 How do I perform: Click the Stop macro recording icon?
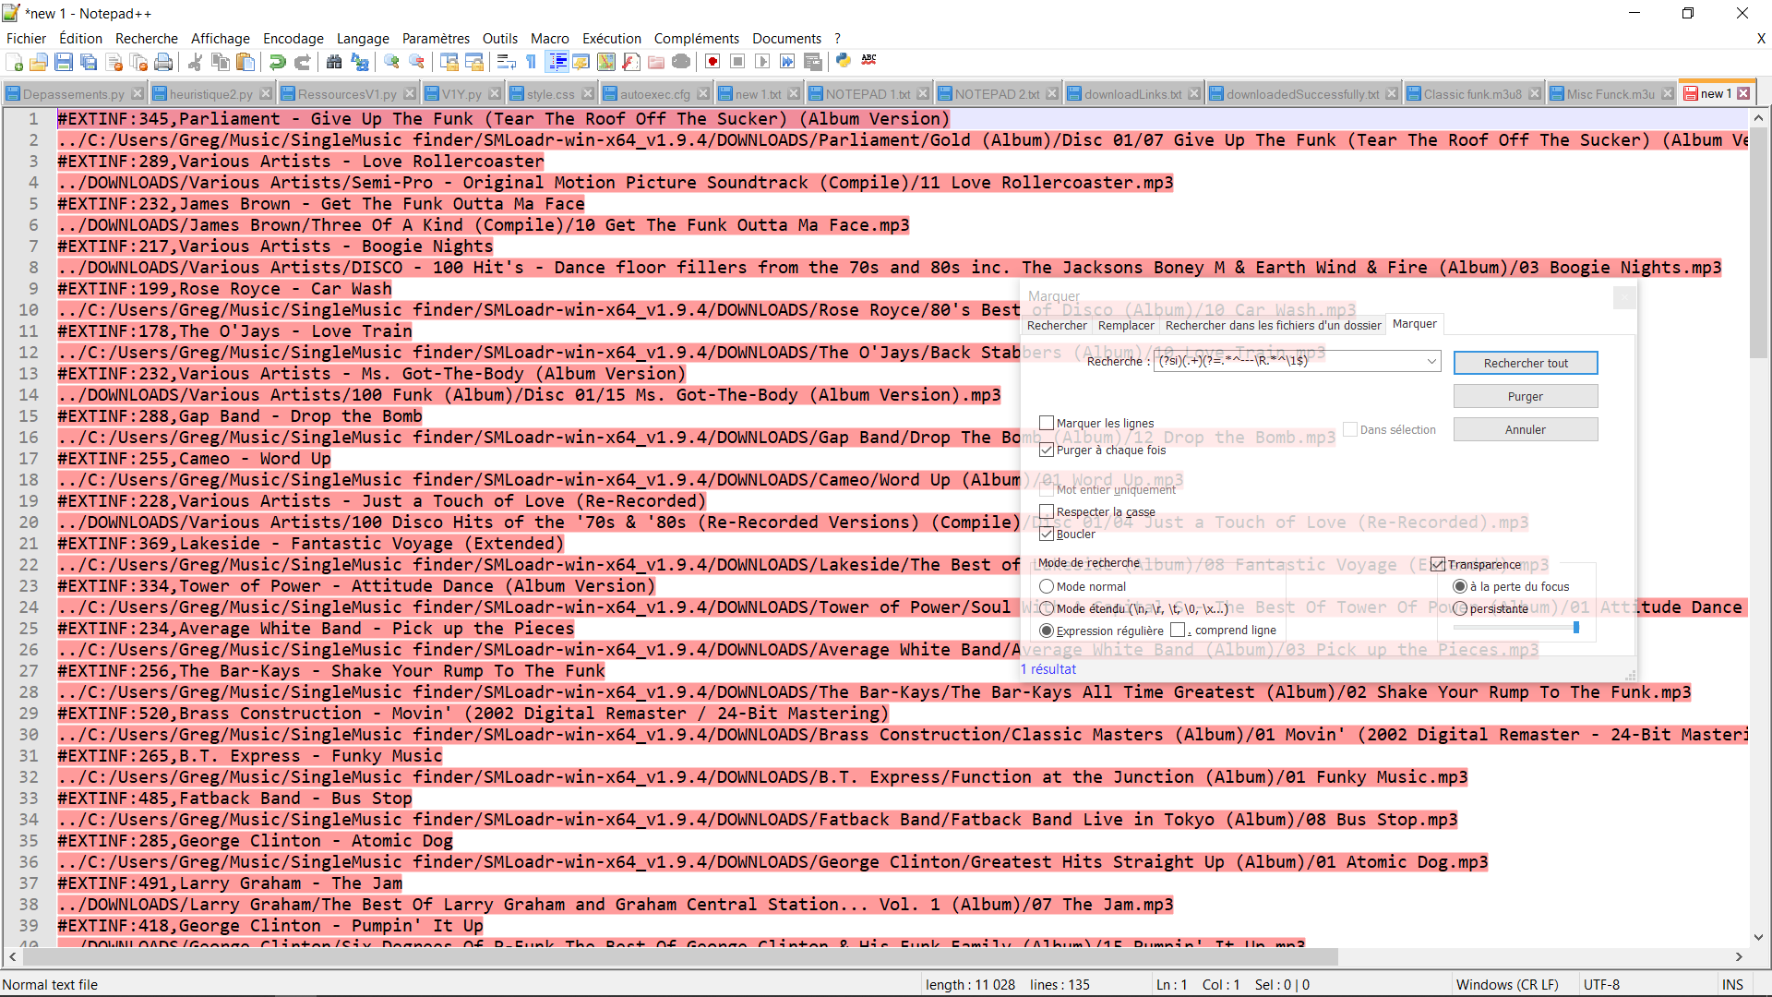[737, 62]
